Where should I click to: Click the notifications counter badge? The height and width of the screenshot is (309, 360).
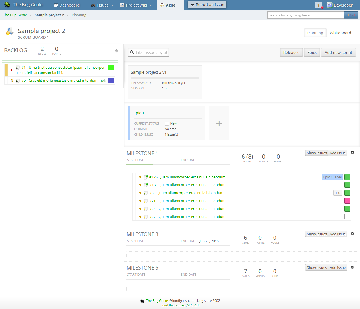318,5
